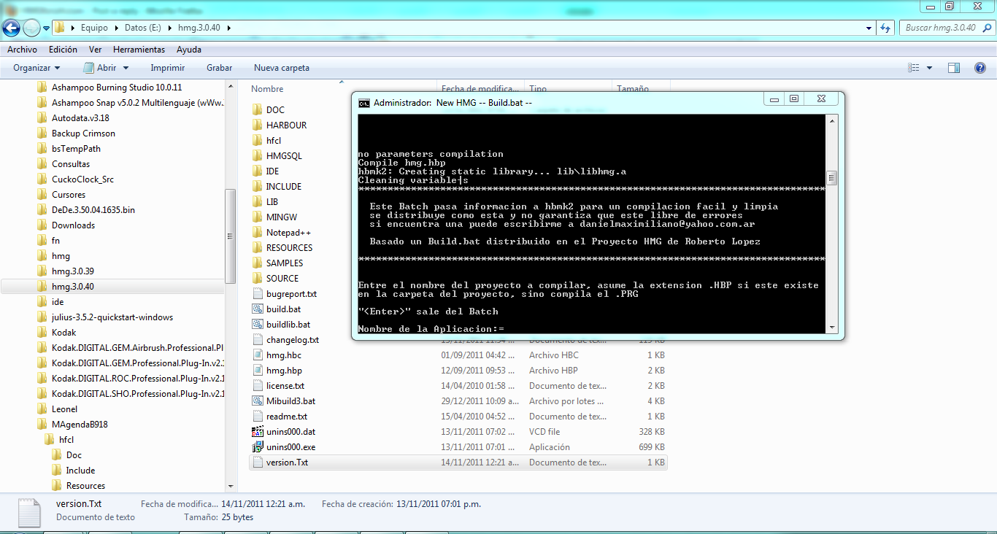Click the Notepad++ folder icon
Image resolution: width=997 pixels, height=534 pixels.
tap(257, 233)
